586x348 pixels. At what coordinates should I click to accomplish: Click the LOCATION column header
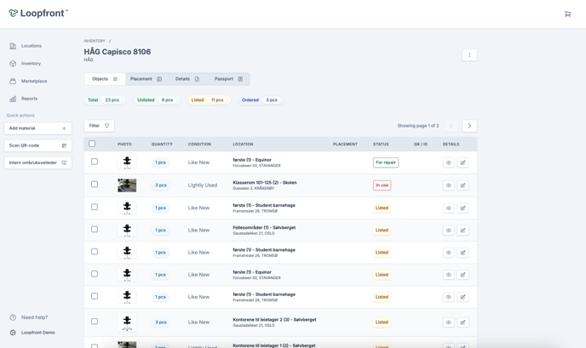[243, 144]
